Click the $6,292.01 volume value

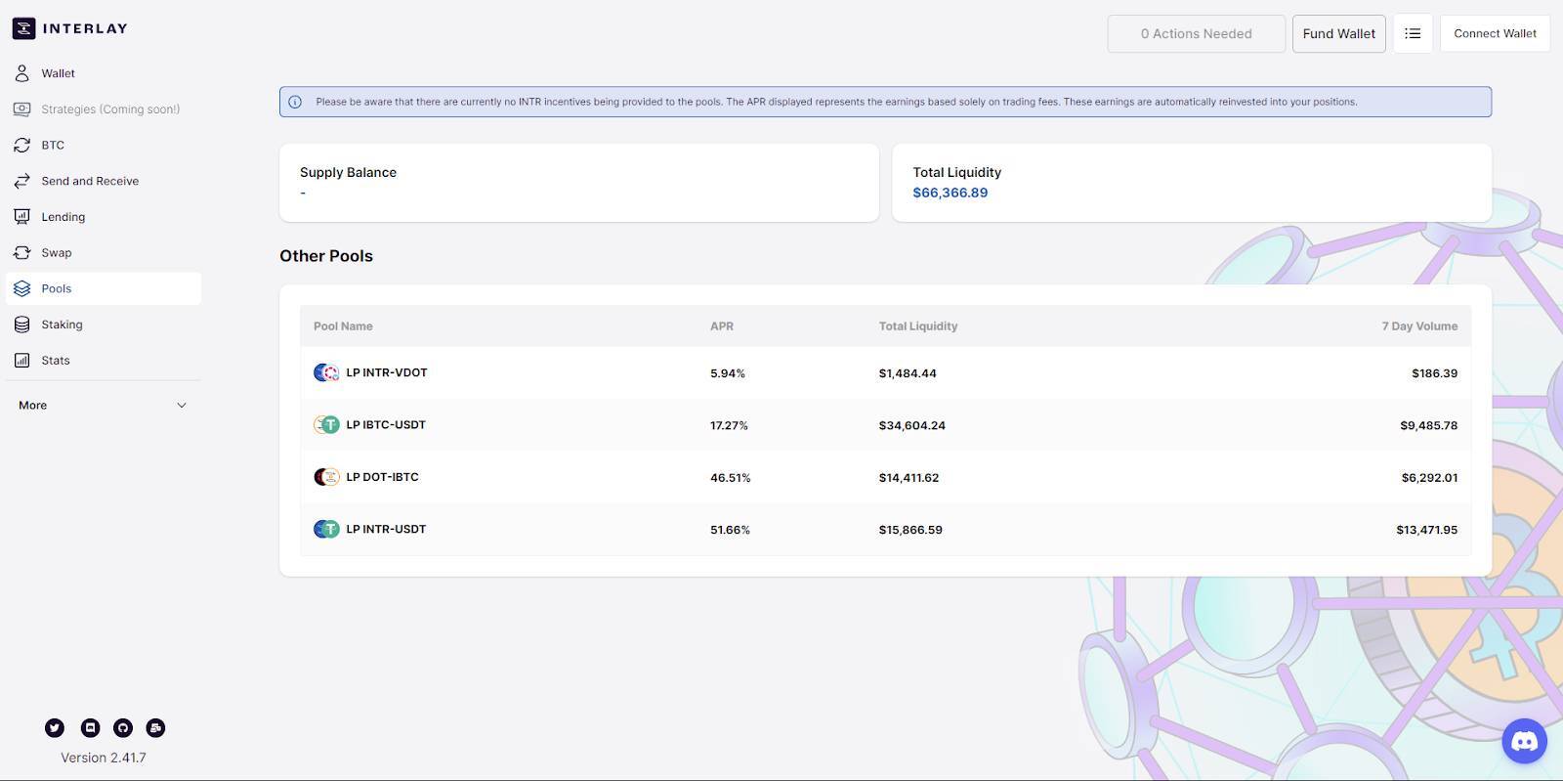pyautogui.click(x=1429, y=478)
